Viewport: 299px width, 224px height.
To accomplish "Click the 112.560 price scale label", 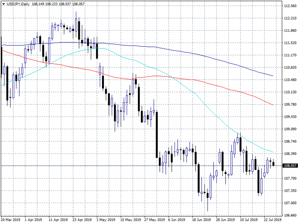I will point(290,6).
